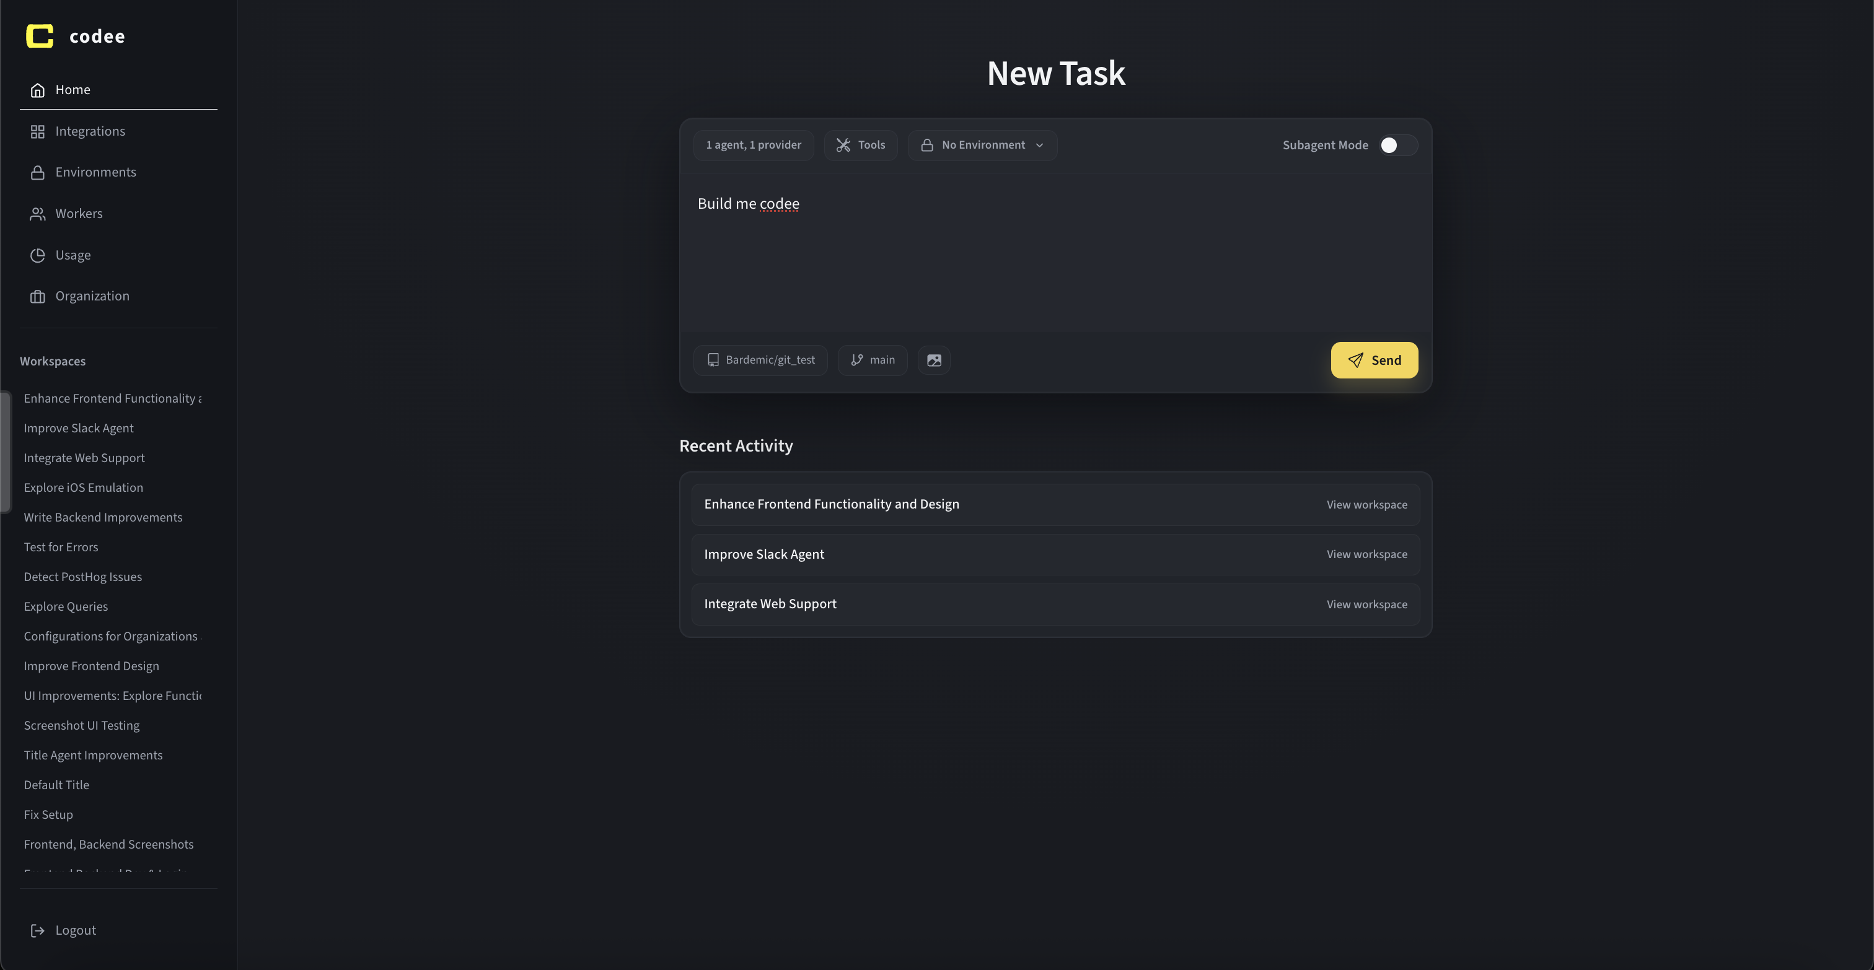Click the Send button
The width and height of the screenshot is (1874, 970).
[1373, 359]
